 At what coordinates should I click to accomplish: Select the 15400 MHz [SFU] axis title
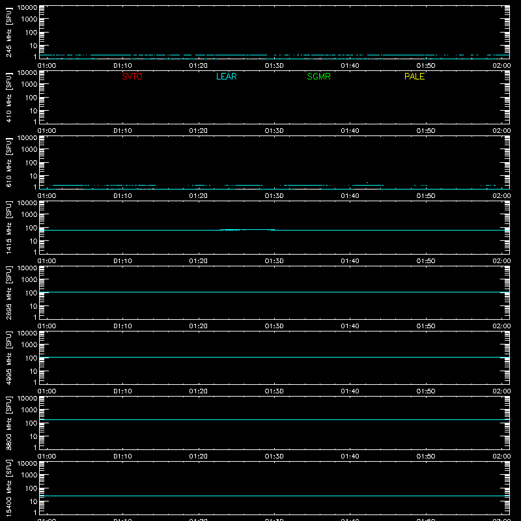(x=8, y=488)
